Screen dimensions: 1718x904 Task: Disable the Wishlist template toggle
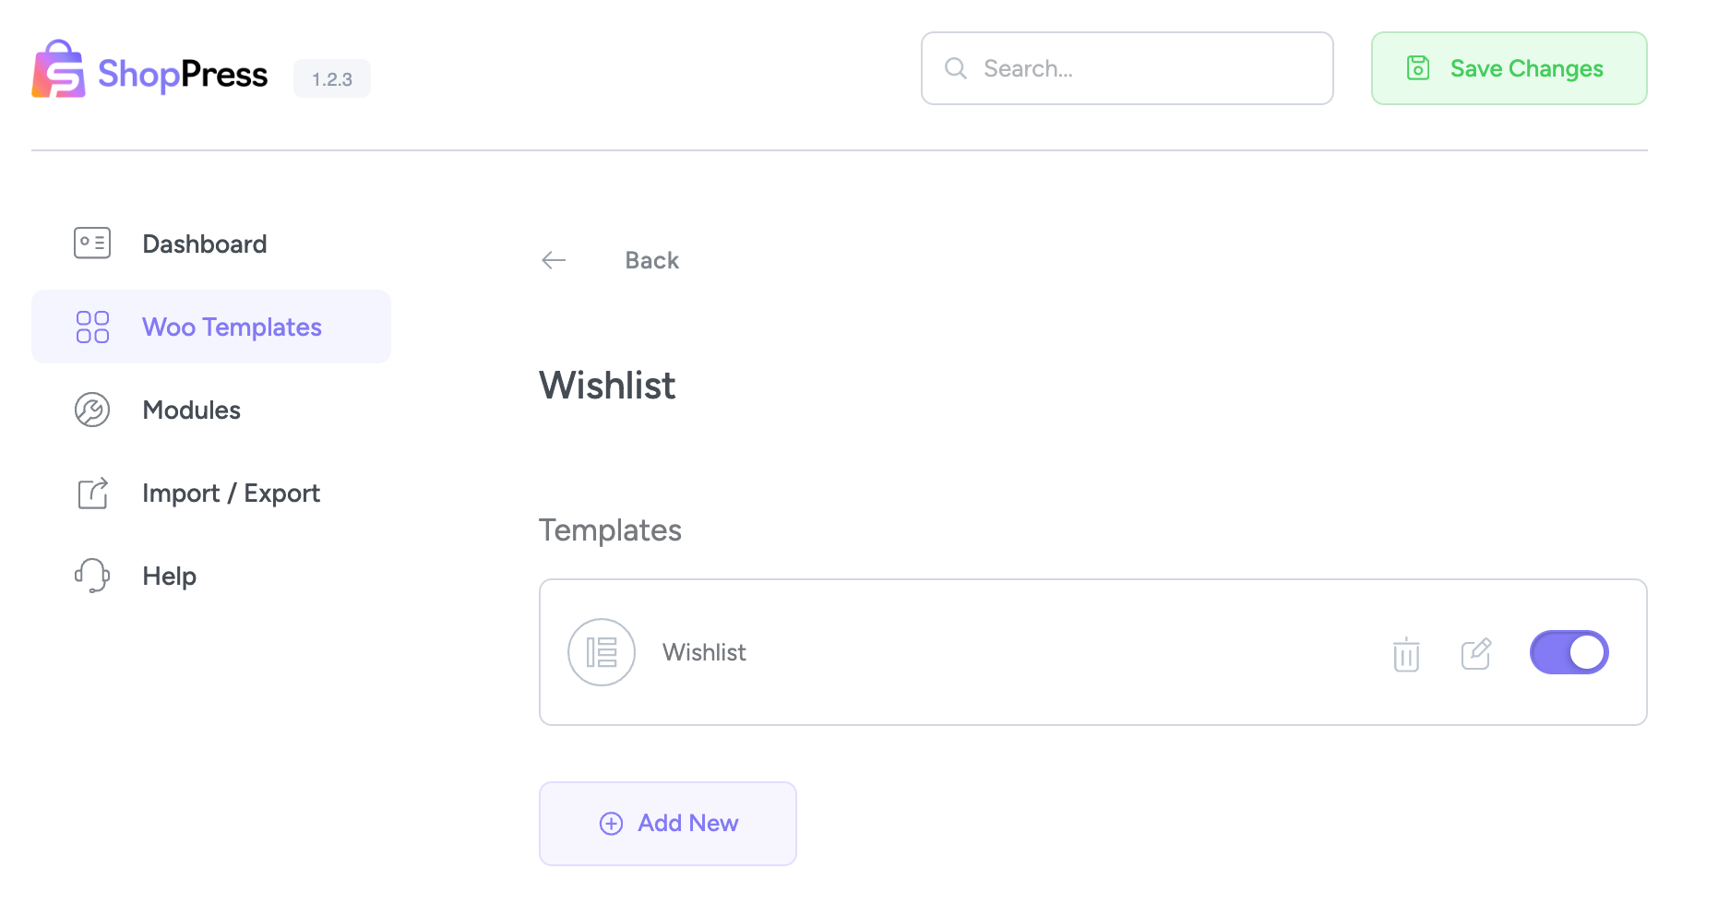click(x=1569, y=652)
